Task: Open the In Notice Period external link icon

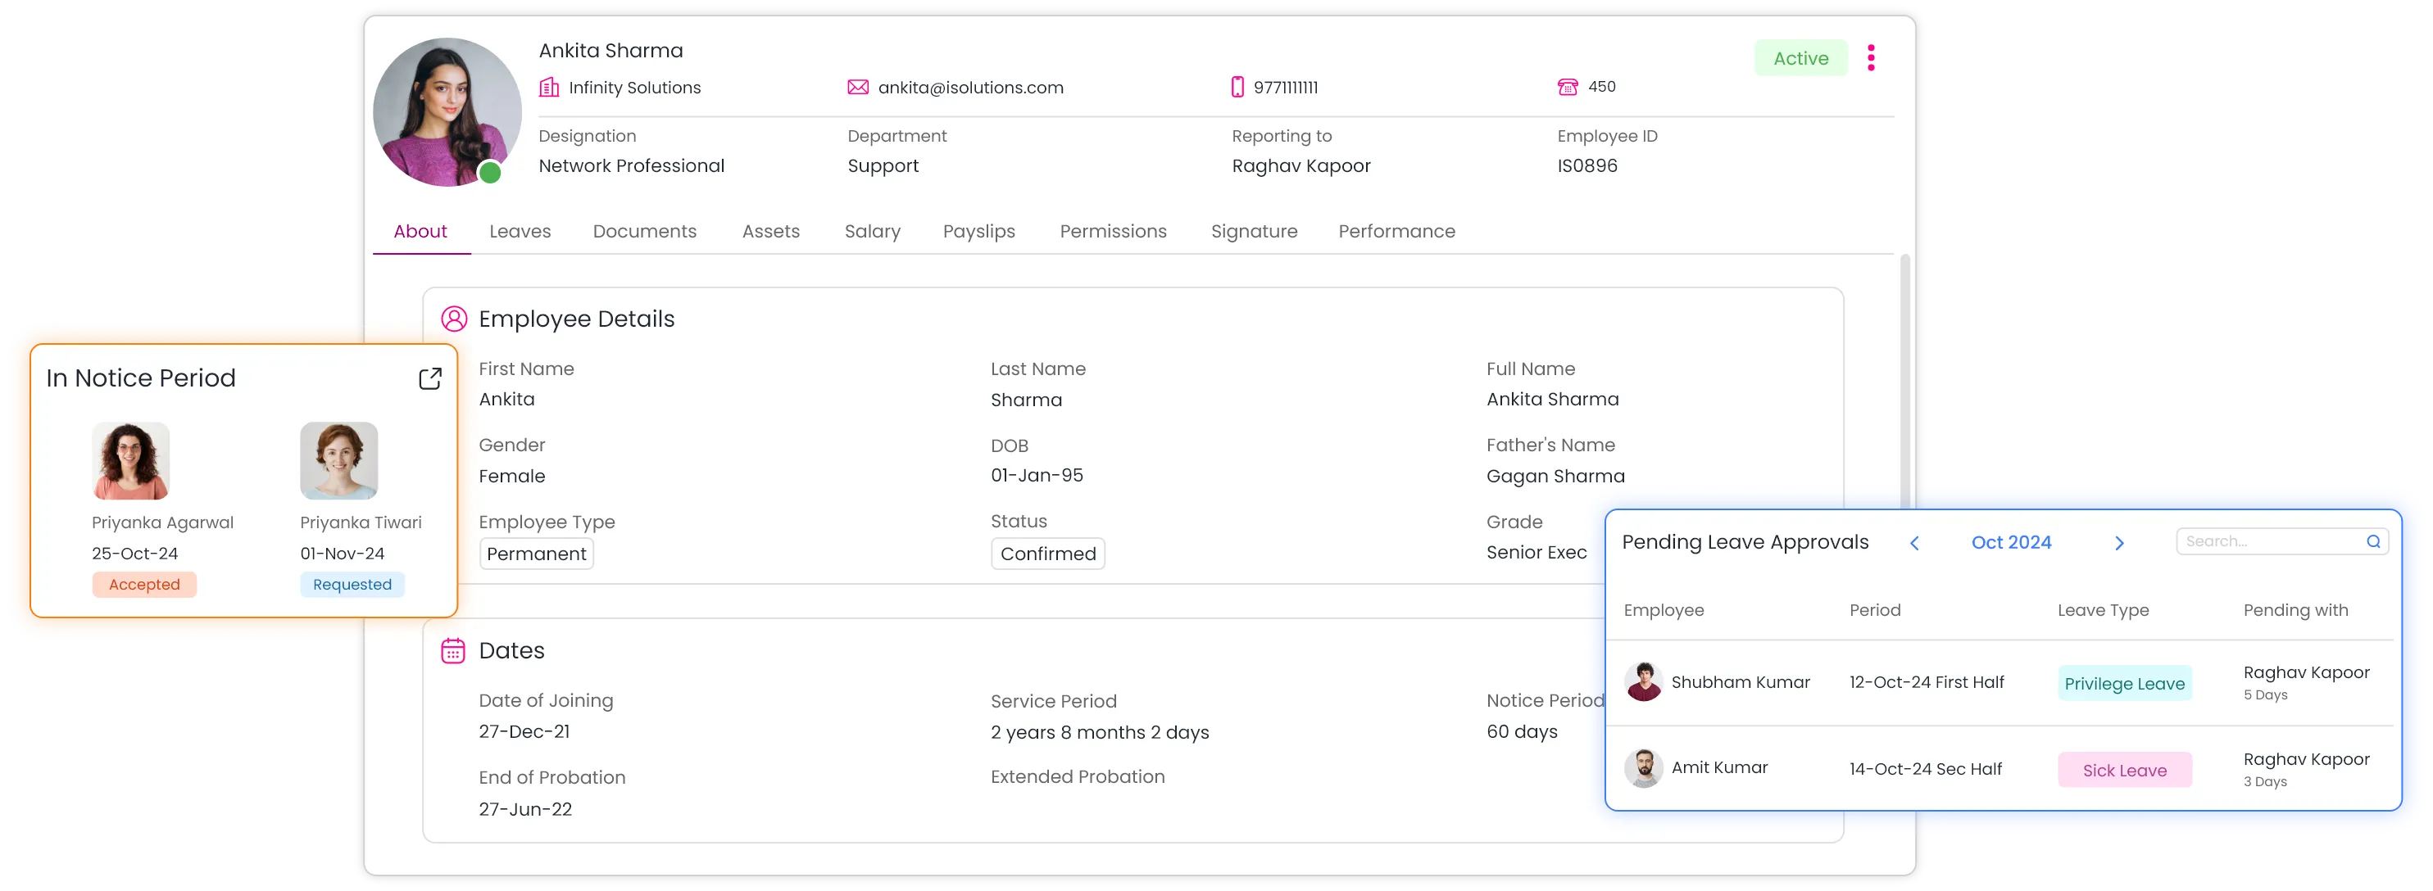Action: tap(429, 378)
